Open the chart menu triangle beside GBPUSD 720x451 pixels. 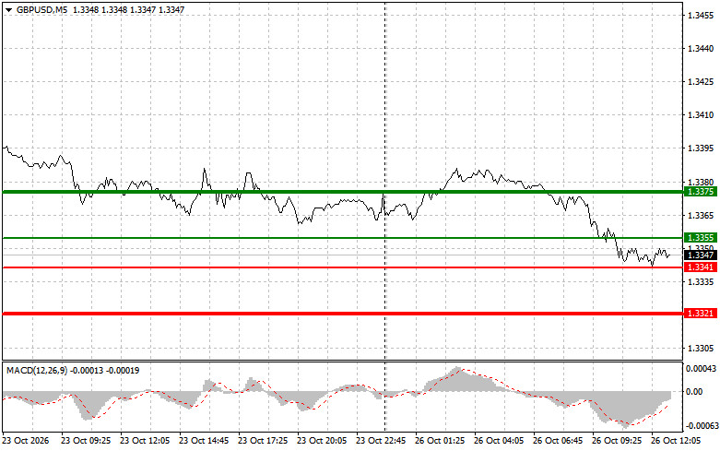(x=8, y=9)
